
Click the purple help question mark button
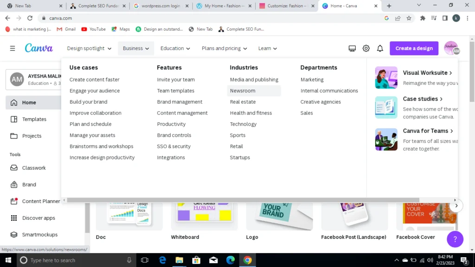455,239
